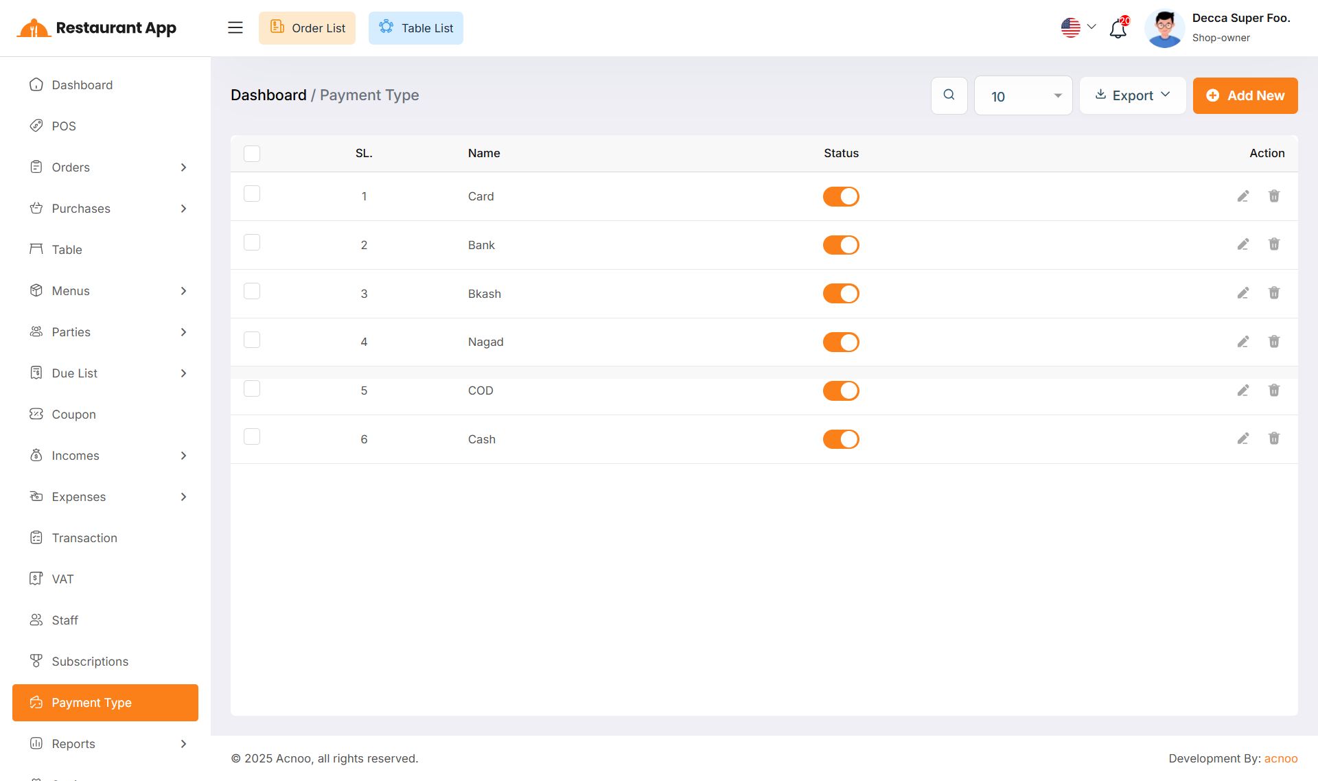The height and width of the screenshot is (781, 1318).
Task: Click the edit pencil for Nagad
Action: pyautogui.click(x=1242, y=342)
